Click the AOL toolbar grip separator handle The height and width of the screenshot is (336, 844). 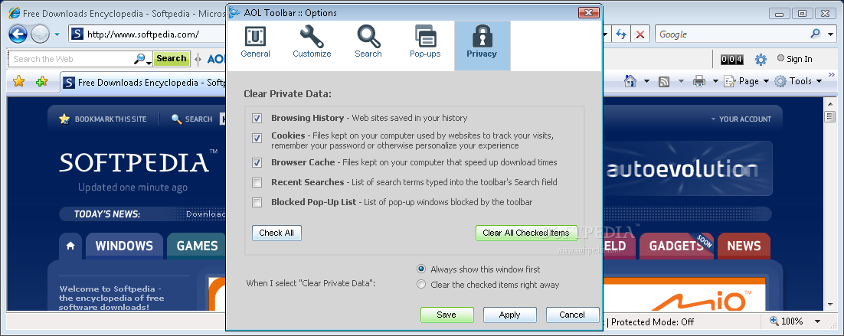point(198,59)
